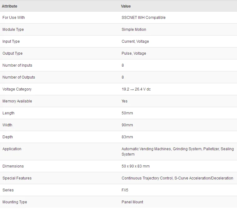This screenshot has height=209, width=237.
Task: Select the Simple Motion value text
Action: 134,30
